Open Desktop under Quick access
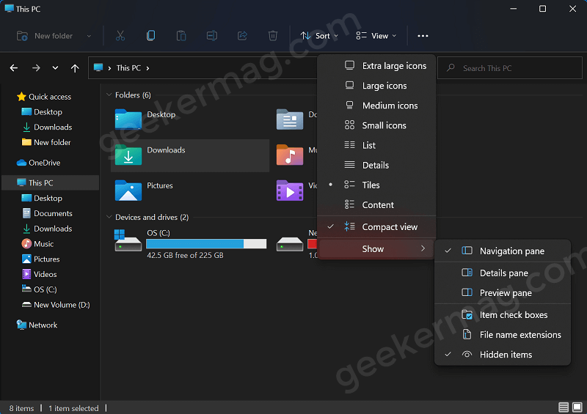 point(42,112)
